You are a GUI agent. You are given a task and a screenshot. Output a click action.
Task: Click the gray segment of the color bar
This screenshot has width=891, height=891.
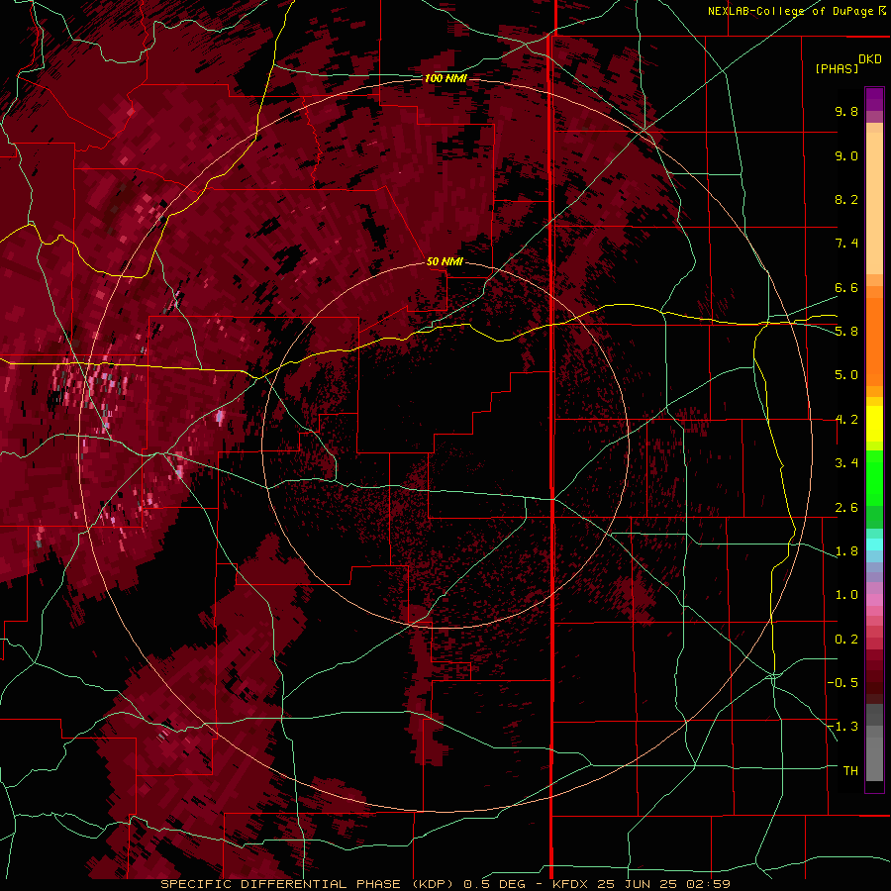coord(874,744)
